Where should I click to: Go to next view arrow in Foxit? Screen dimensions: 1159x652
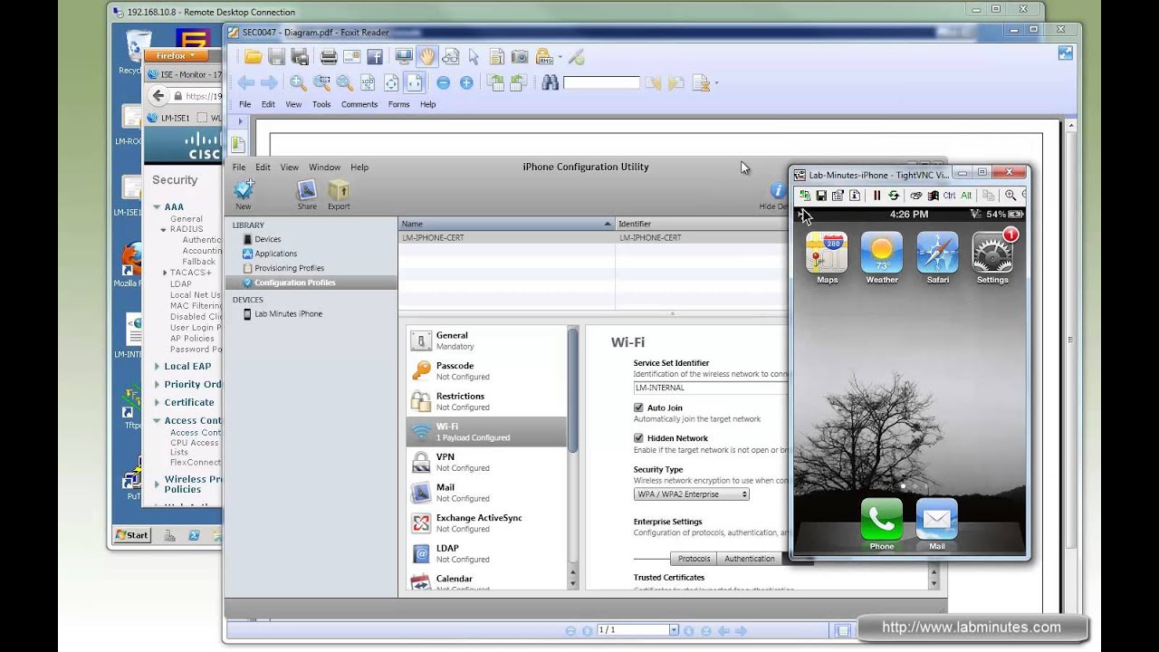click(x=269, y=82)
